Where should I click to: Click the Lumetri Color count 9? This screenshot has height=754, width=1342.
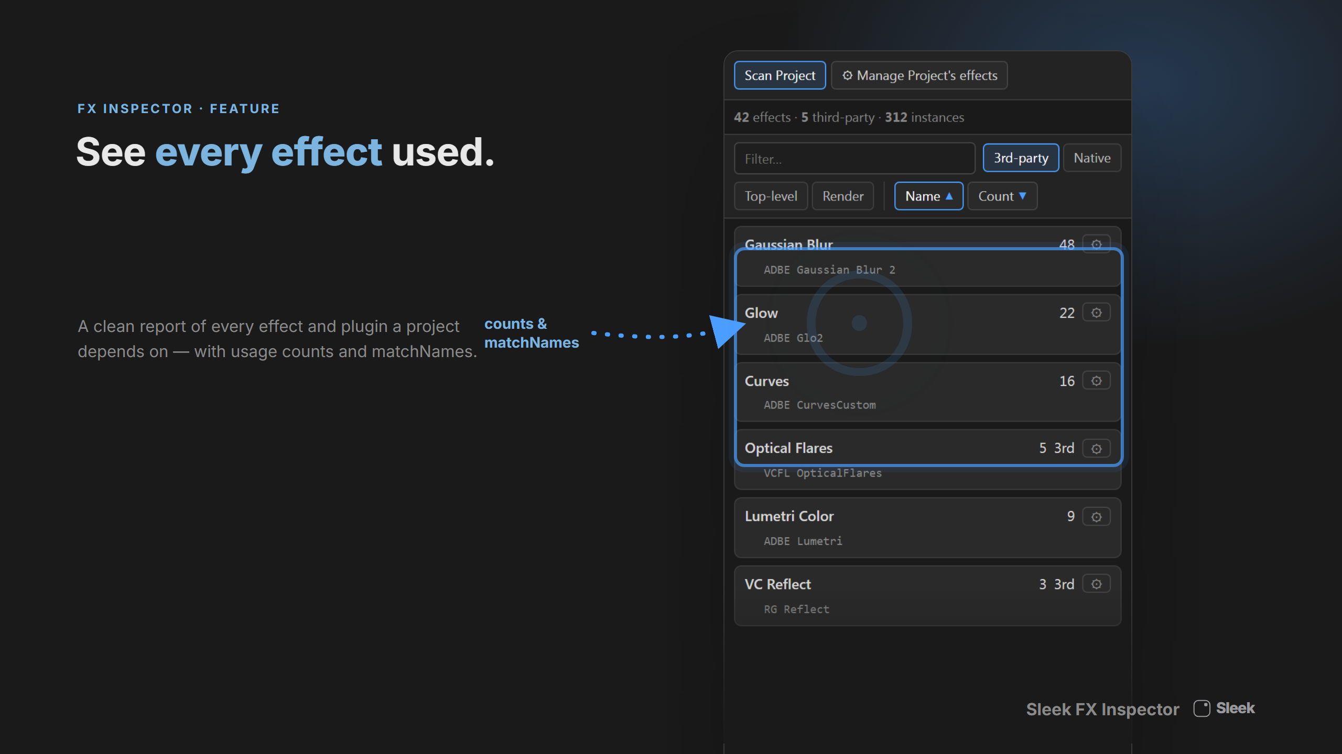[1070, 516]
